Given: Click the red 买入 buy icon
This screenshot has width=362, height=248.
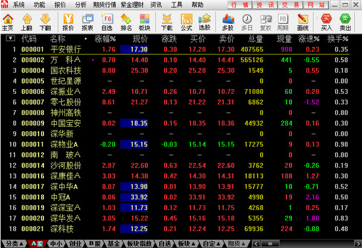Looking at the screenshot, I should [x=326, y=22].
